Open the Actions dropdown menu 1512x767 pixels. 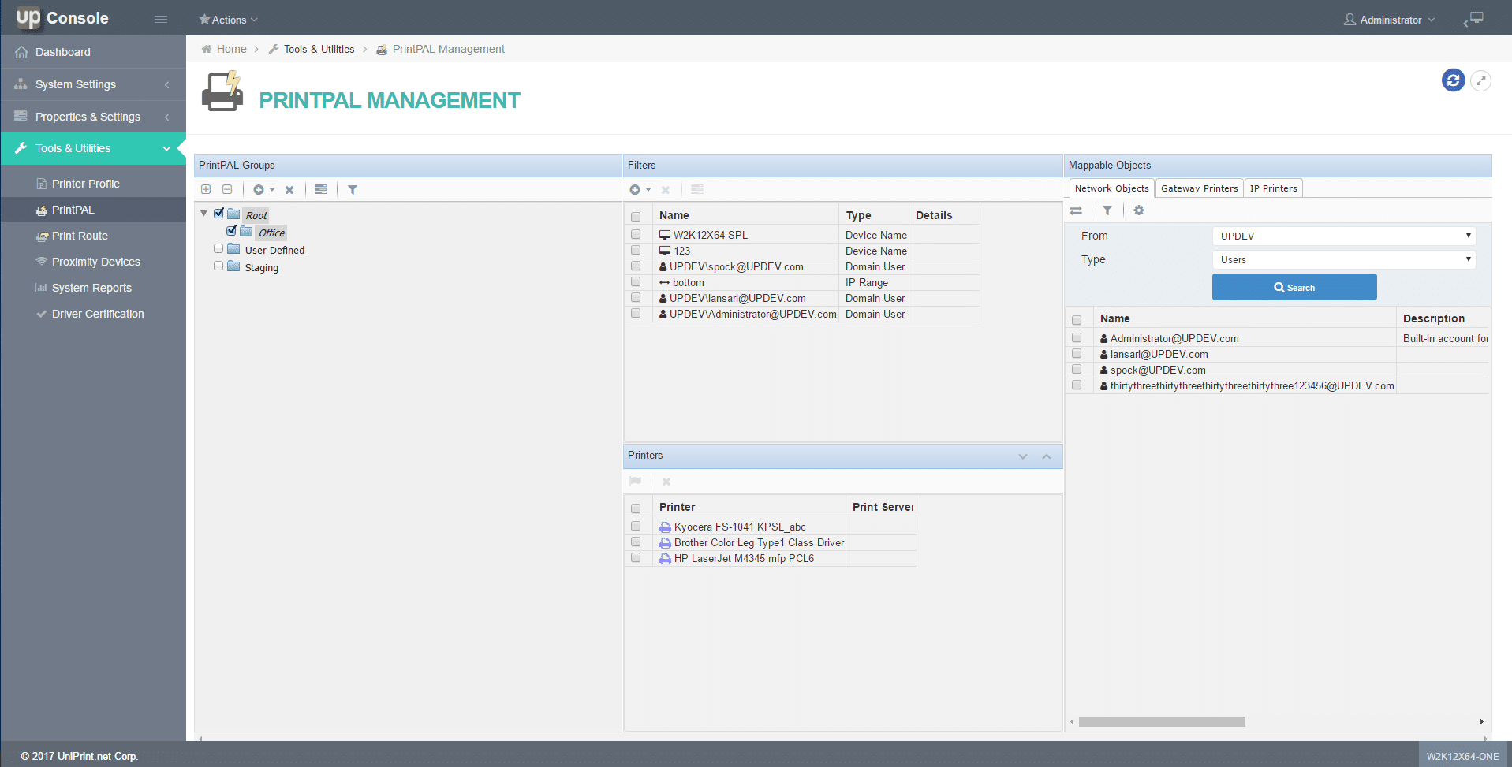(x=229, y=20)
